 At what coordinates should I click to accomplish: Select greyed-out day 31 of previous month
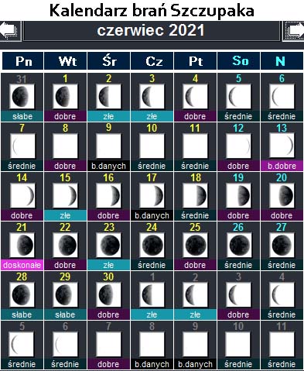tap(22, 79)
